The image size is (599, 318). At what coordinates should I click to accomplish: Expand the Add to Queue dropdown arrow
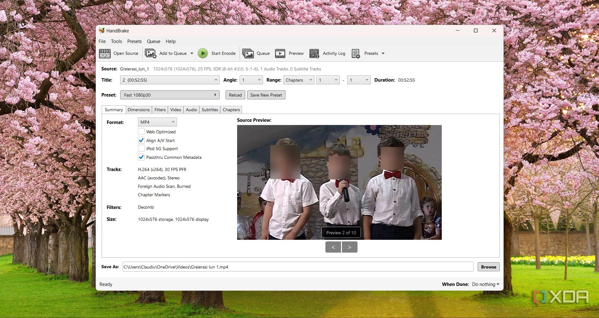(192, 54)
